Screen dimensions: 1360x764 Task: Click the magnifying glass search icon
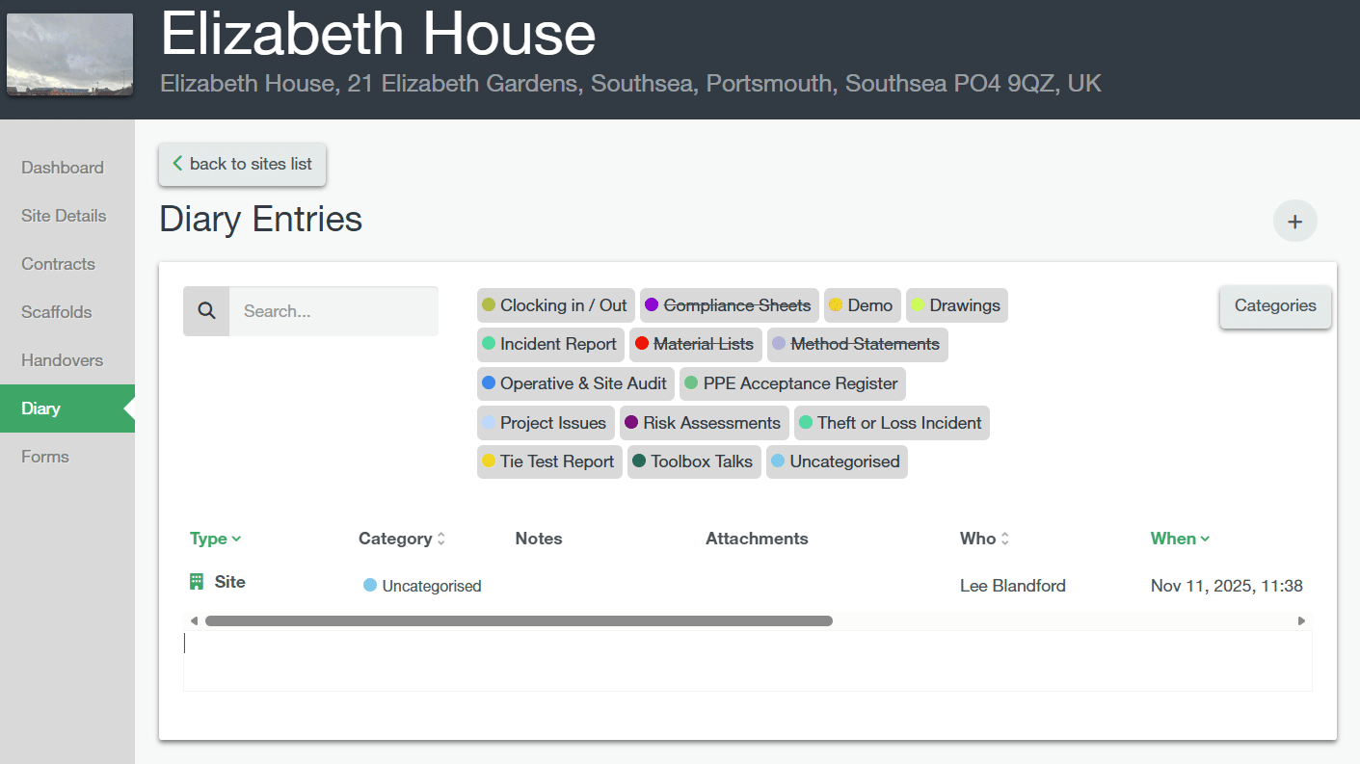pos(206,311)
